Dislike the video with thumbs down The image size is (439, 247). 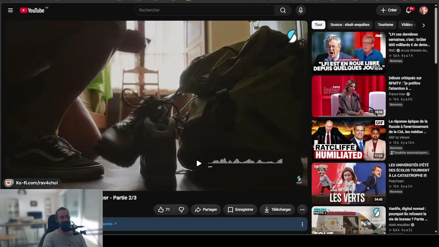pos(181,210)
